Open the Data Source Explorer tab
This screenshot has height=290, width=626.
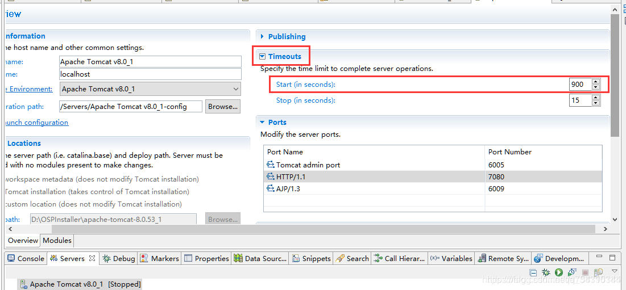pos(260,259)
